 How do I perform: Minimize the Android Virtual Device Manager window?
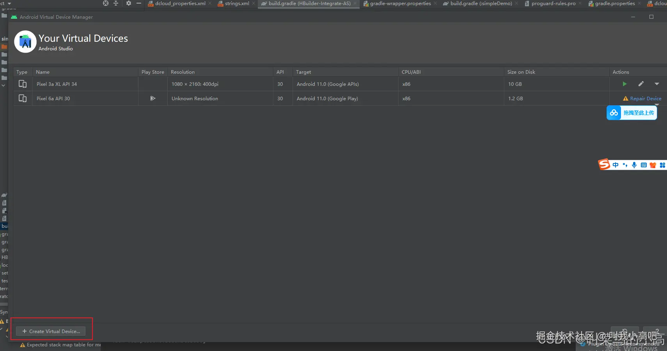[x=633, y=17]
